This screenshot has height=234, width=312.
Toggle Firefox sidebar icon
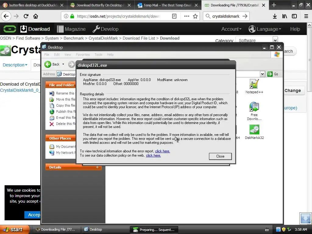(294, 16)
